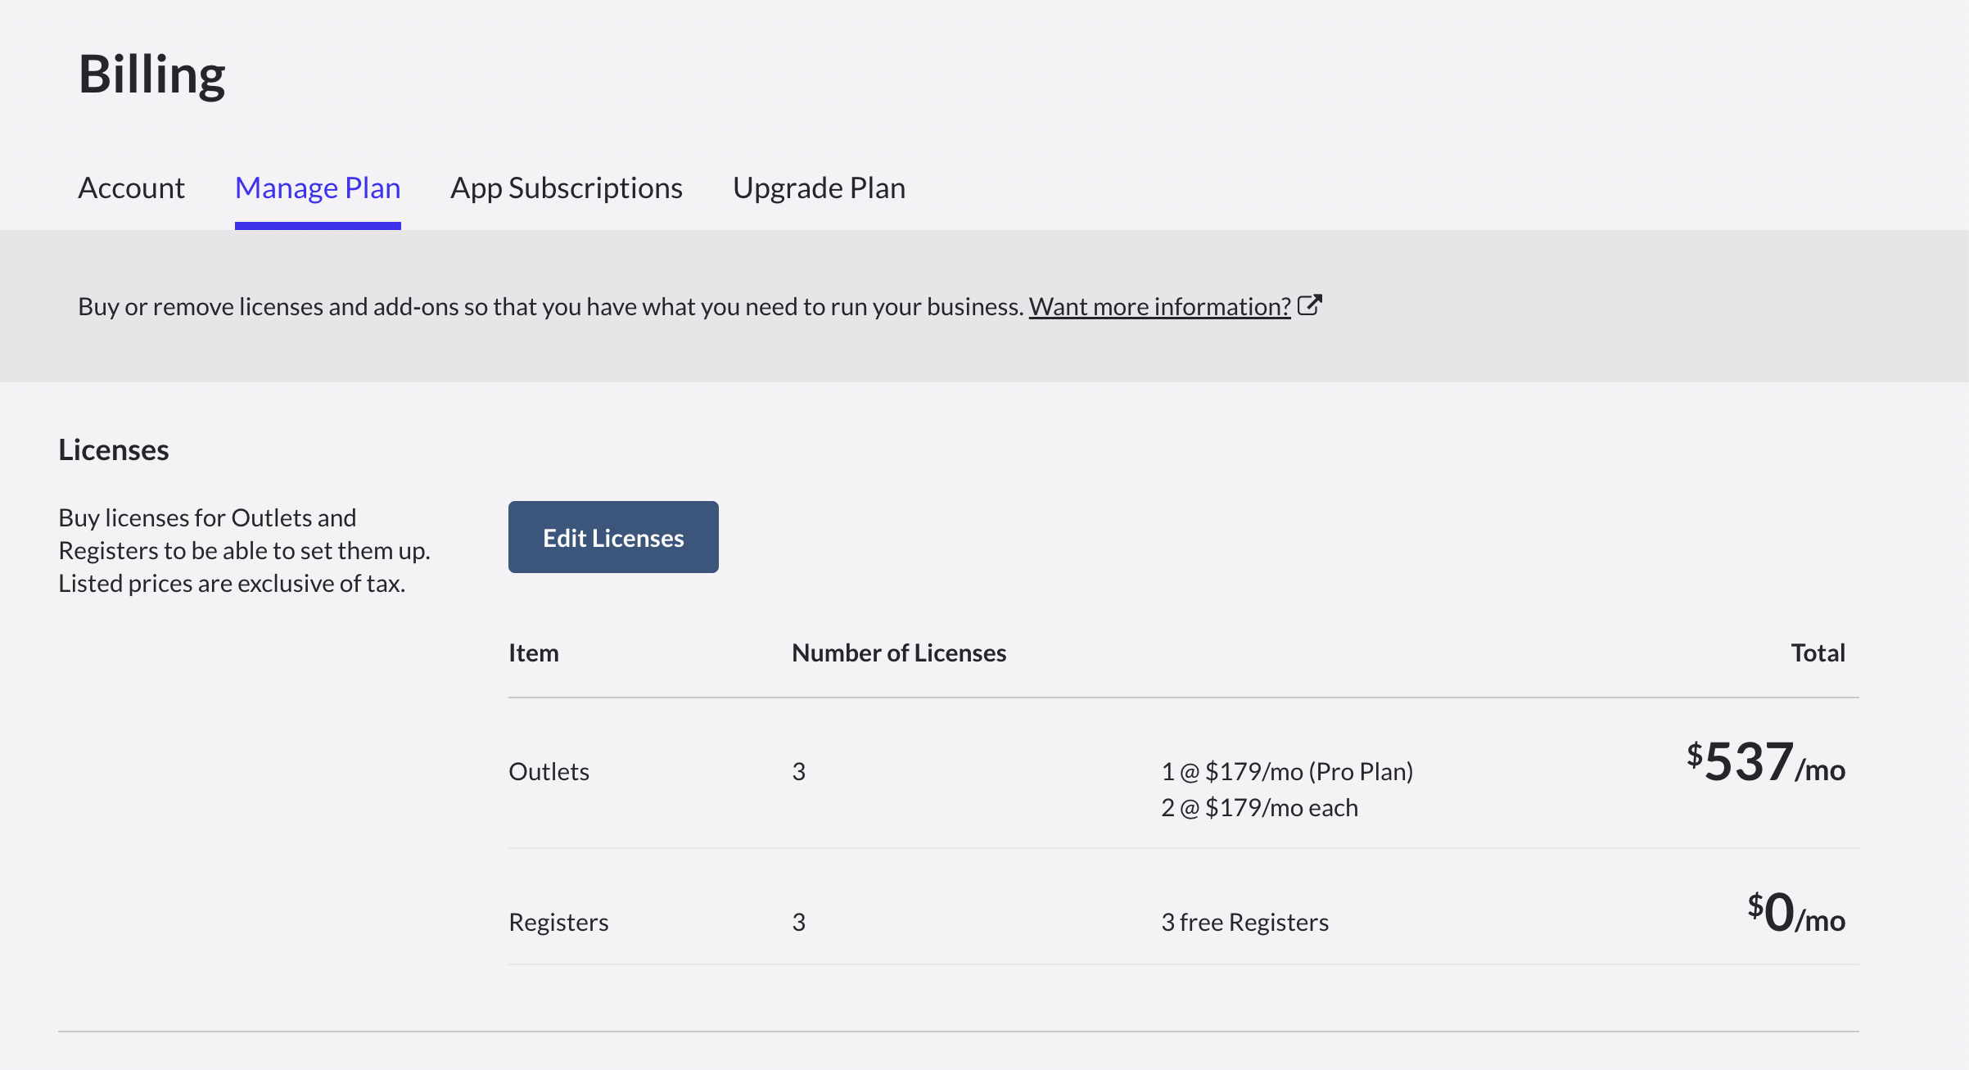Click the "2 @ $179/mo each" text
1969x1070 pixels.
click(x=1259, y=808)
